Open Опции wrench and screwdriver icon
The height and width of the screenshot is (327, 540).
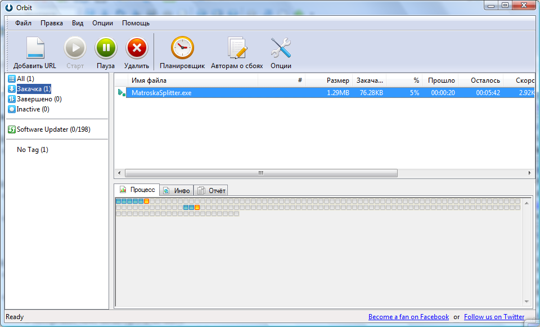281,48
